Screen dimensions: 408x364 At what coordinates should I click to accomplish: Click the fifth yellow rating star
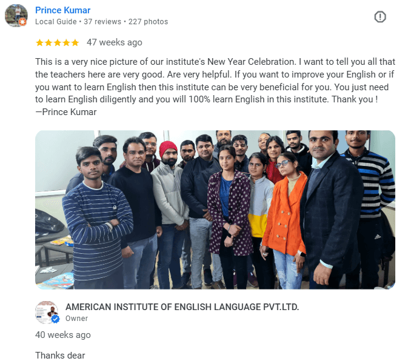tap(75, 42)
